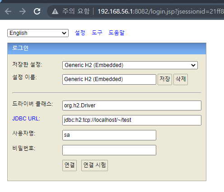Focus the 사용자명 field containing sa
This screenshot has width=224, height=192.
[109, 135]
